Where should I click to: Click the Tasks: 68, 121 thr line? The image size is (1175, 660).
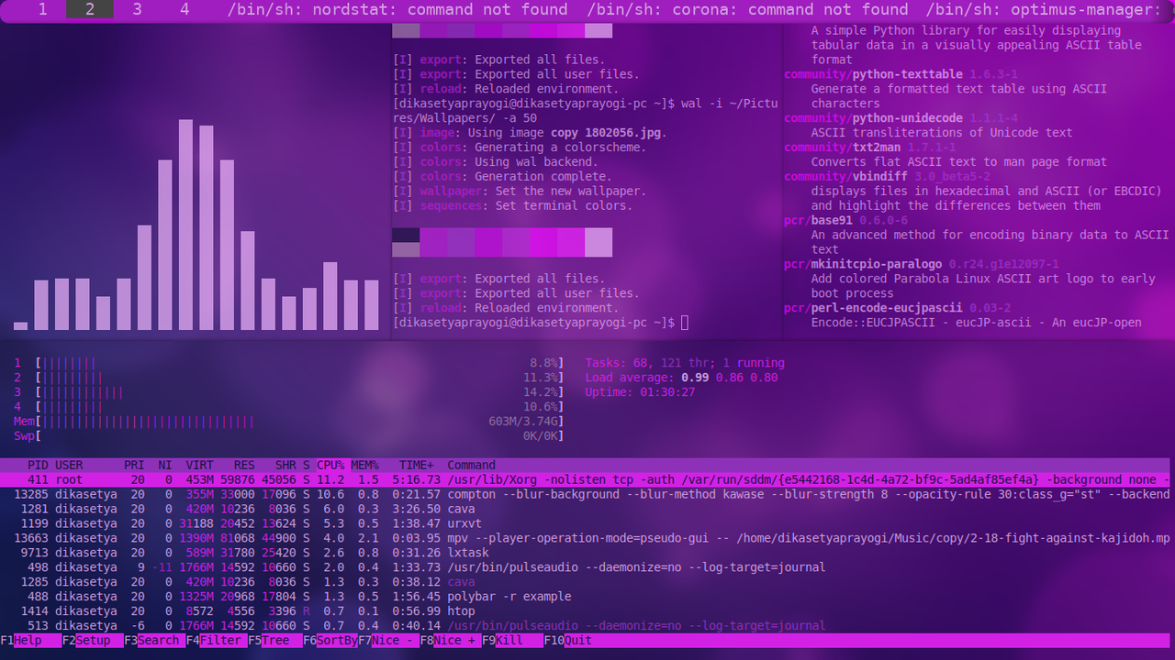pyautogui.click(x=685, y=363)
